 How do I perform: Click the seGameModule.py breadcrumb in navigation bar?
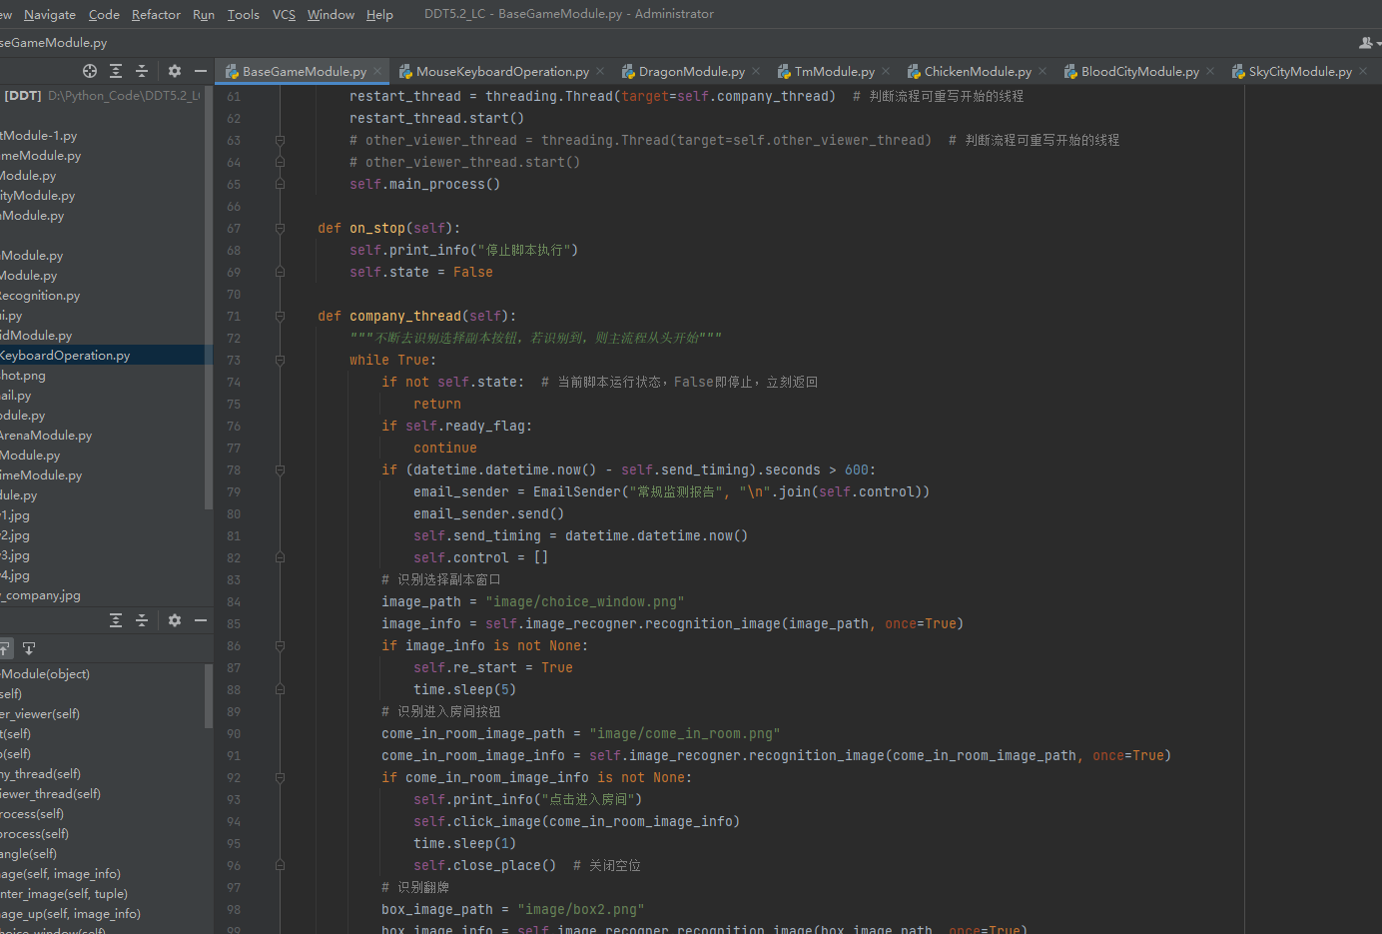click(x=53, y=43)
